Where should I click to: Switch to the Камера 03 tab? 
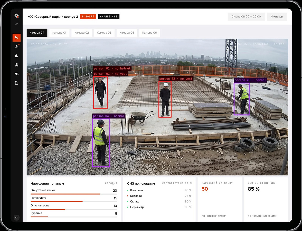(x=104, y=33)
